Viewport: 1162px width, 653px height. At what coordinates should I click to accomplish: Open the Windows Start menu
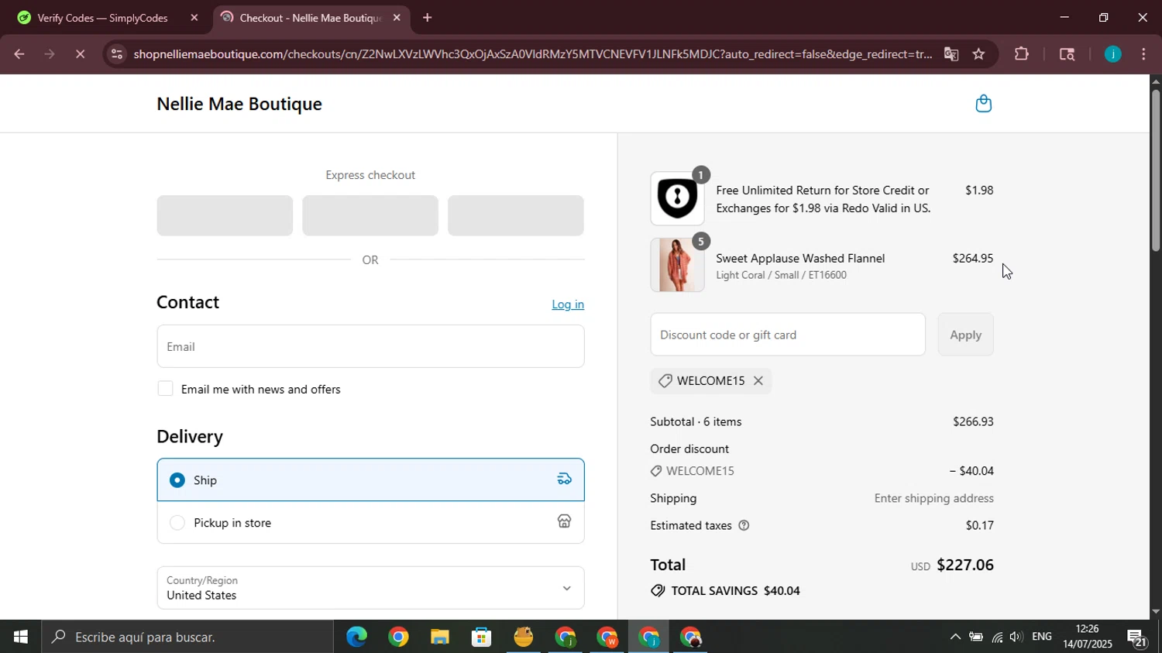(21, 637)
